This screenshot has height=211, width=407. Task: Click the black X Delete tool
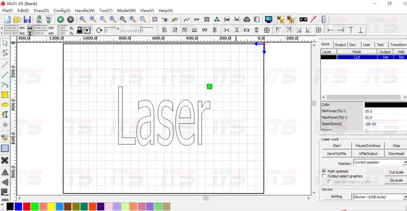(5, 160)
